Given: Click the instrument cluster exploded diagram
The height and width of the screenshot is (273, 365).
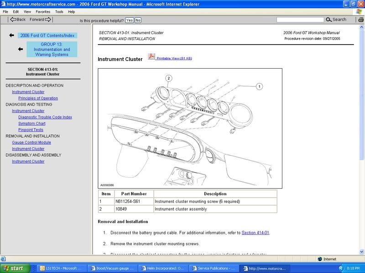Looking at the screenshot, I should (190, 128).
